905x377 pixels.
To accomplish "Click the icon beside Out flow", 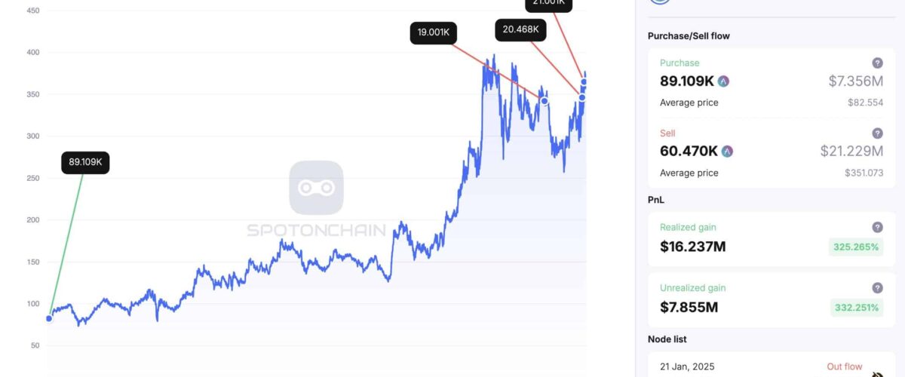I will (x=877, y=372).
